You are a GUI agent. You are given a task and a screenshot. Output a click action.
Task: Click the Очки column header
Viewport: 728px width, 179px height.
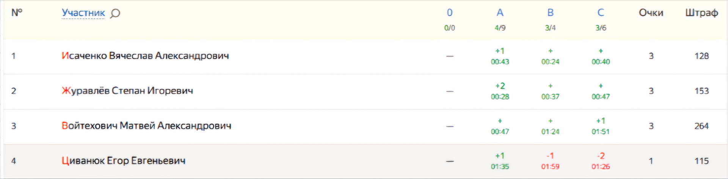pyautogui.click(x=651, y=13)
